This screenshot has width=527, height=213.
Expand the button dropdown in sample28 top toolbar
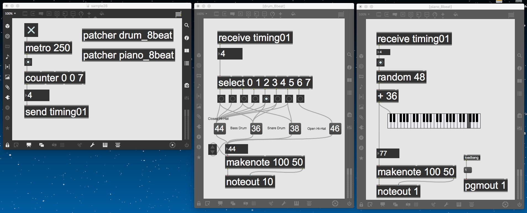57,14
